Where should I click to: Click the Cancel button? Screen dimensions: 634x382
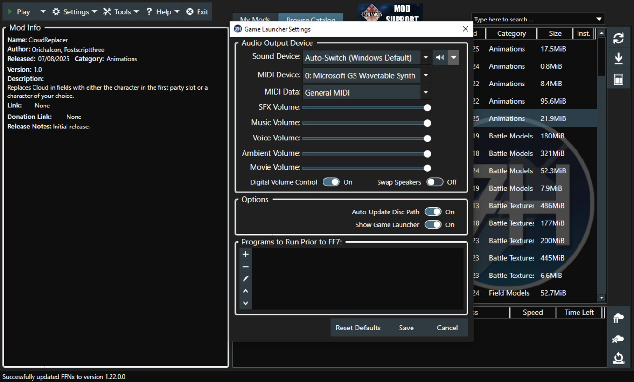pyautogui.click(x=447, y=328)
